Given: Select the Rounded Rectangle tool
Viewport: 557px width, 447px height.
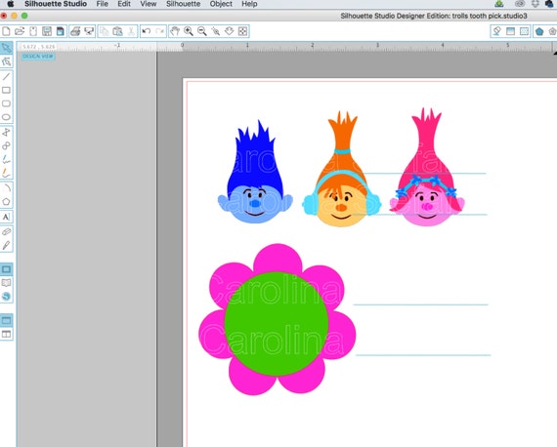Looking at the screenshot, I should (x=7, y=103).
